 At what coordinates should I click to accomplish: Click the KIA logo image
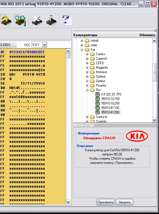137,136
